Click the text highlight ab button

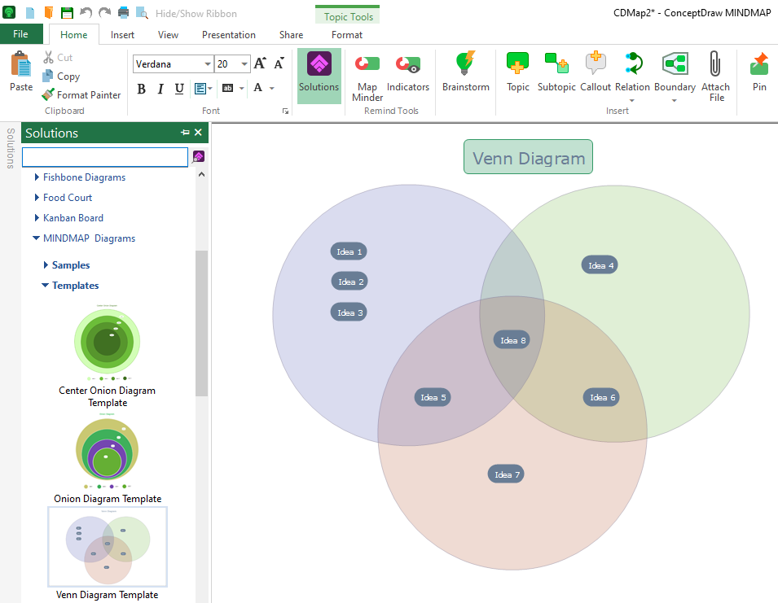tap(228, 88)
